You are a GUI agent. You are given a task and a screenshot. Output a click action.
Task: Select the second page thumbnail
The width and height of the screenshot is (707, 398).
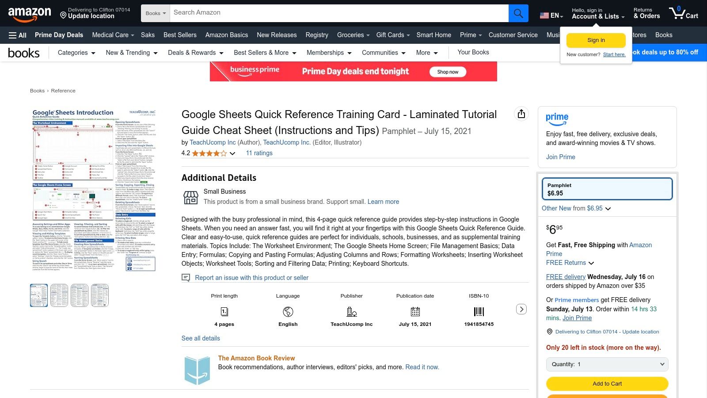click(x=59, y=295)
